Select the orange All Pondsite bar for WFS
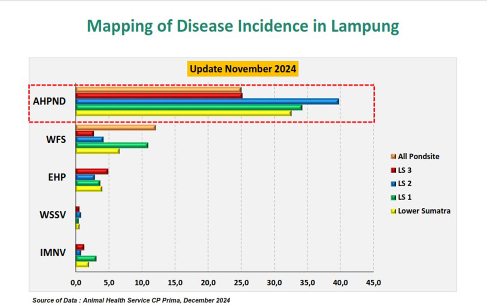The image size is (487, 305). point(116,128)
